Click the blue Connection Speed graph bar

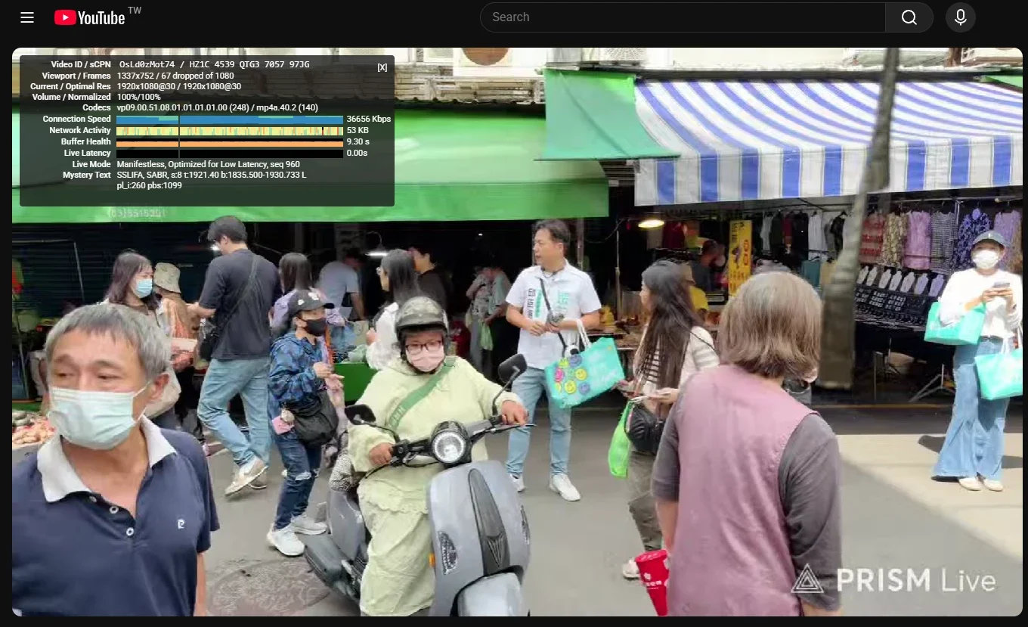[x=230, y=120]
